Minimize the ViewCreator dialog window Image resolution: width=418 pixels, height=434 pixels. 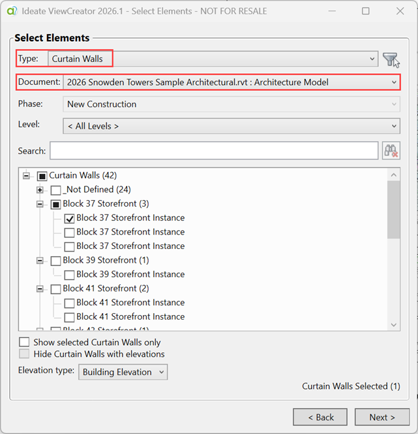[x=332, y=11]
